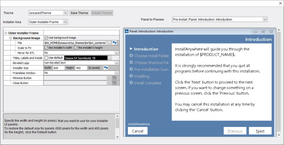
Task: Select the Frameless Window row label
Action: pyautogui.click(x=24, y=73)
